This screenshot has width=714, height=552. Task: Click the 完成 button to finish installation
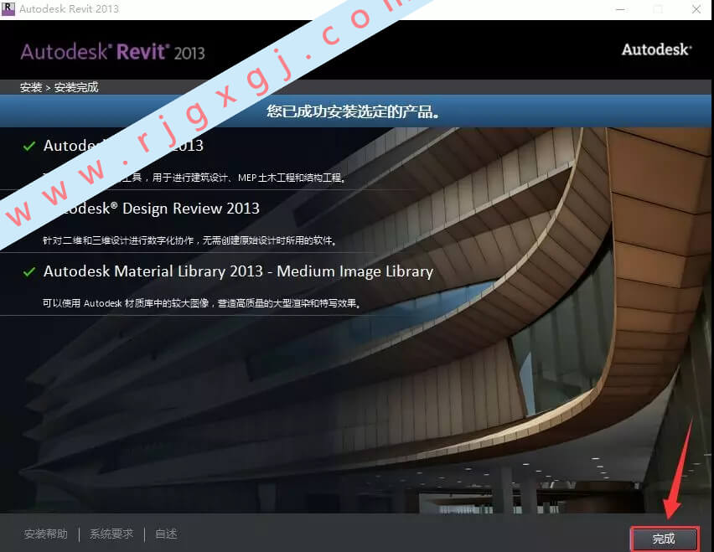coord(665,539)
